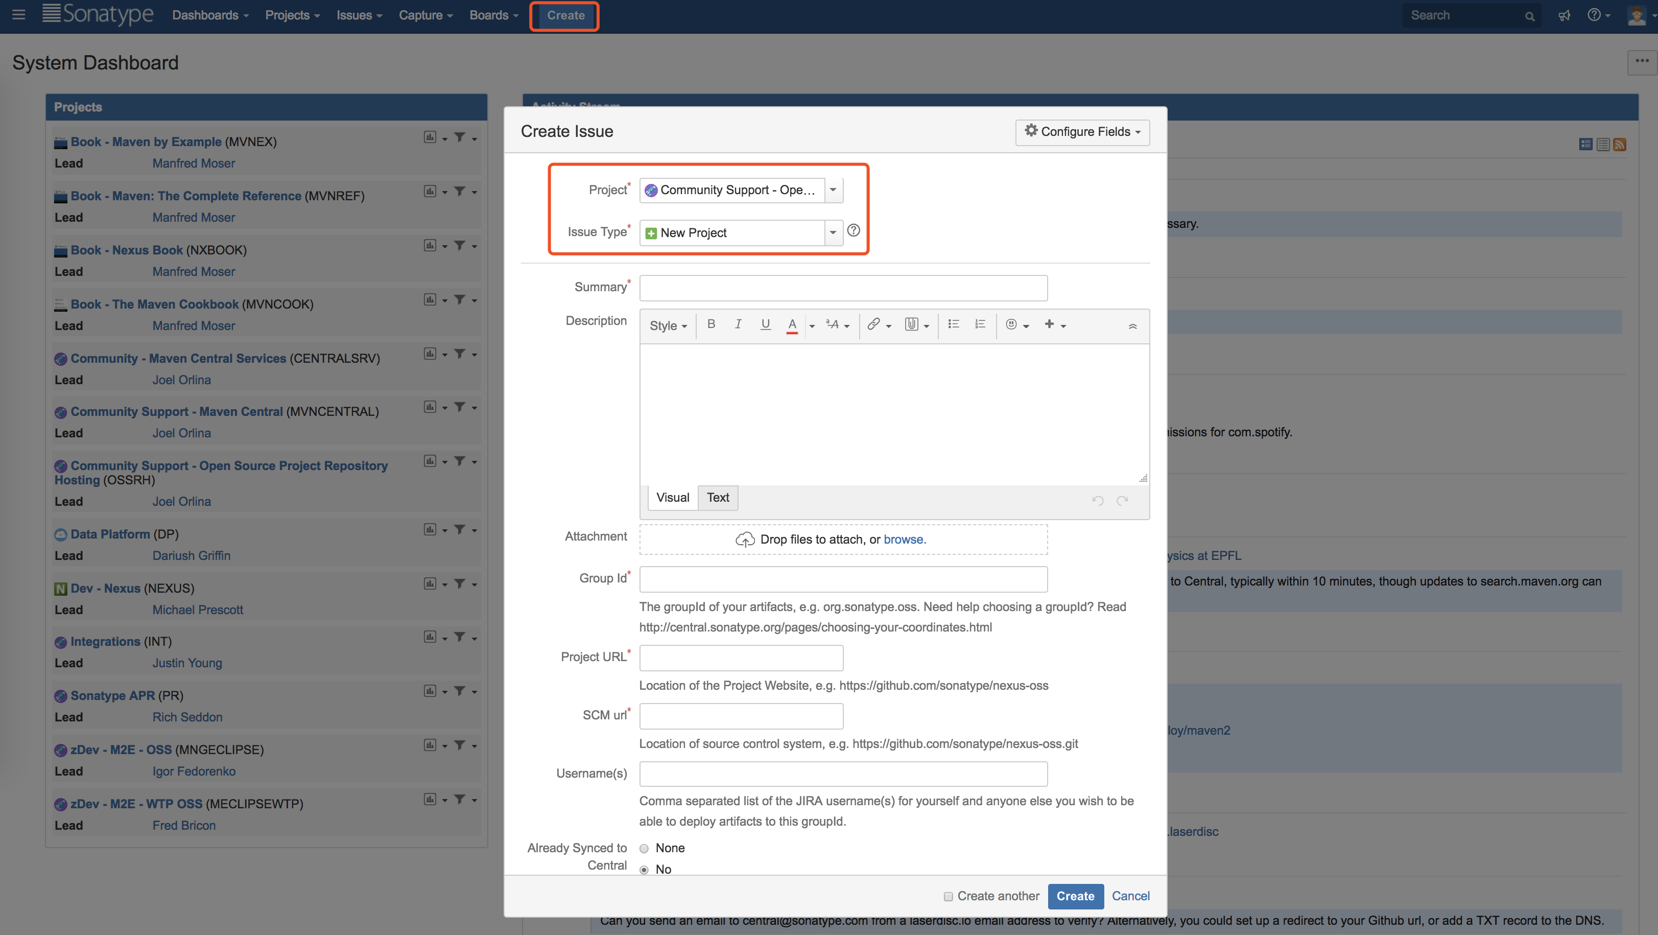Open chart icon for Data Platform project
Screen dimensions: 1658x935
click(430, 529)
